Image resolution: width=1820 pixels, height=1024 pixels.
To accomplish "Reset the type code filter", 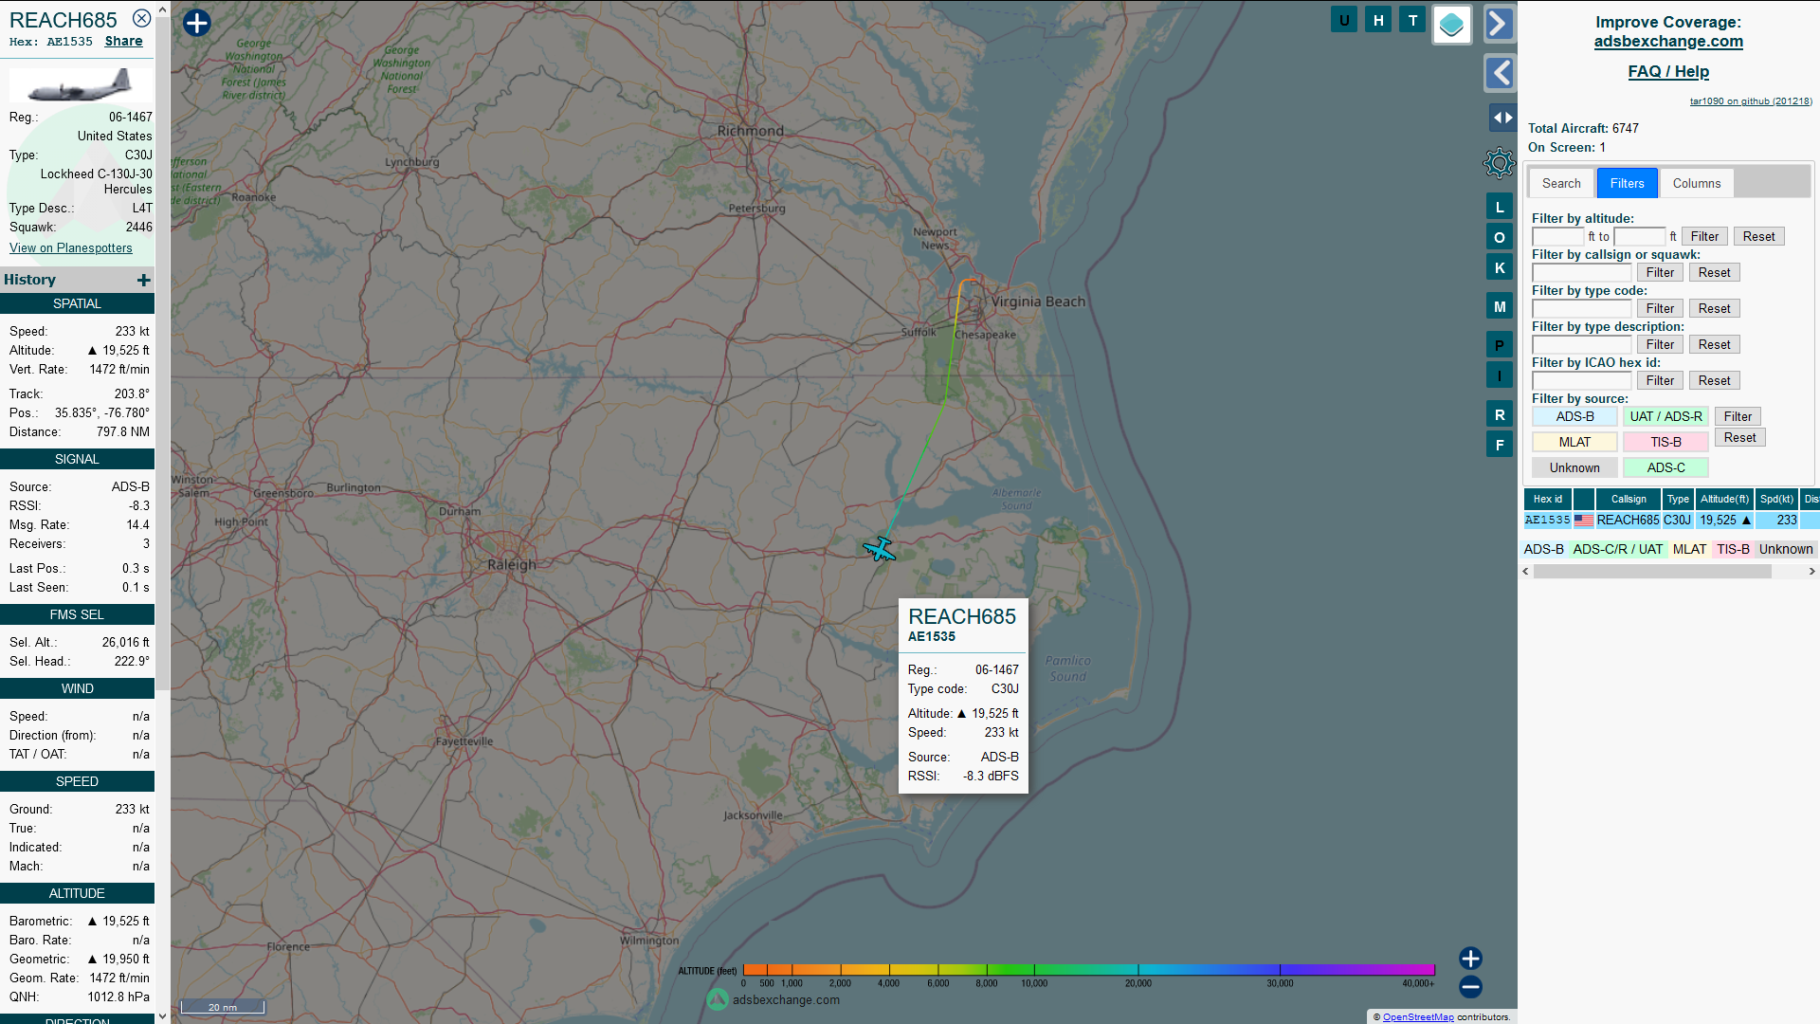I will pos(1714,309).
